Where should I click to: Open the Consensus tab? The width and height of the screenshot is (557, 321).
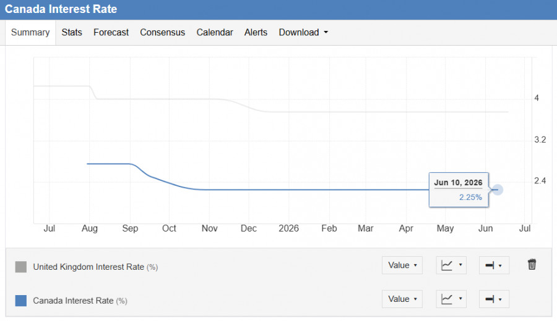[162, 32]
